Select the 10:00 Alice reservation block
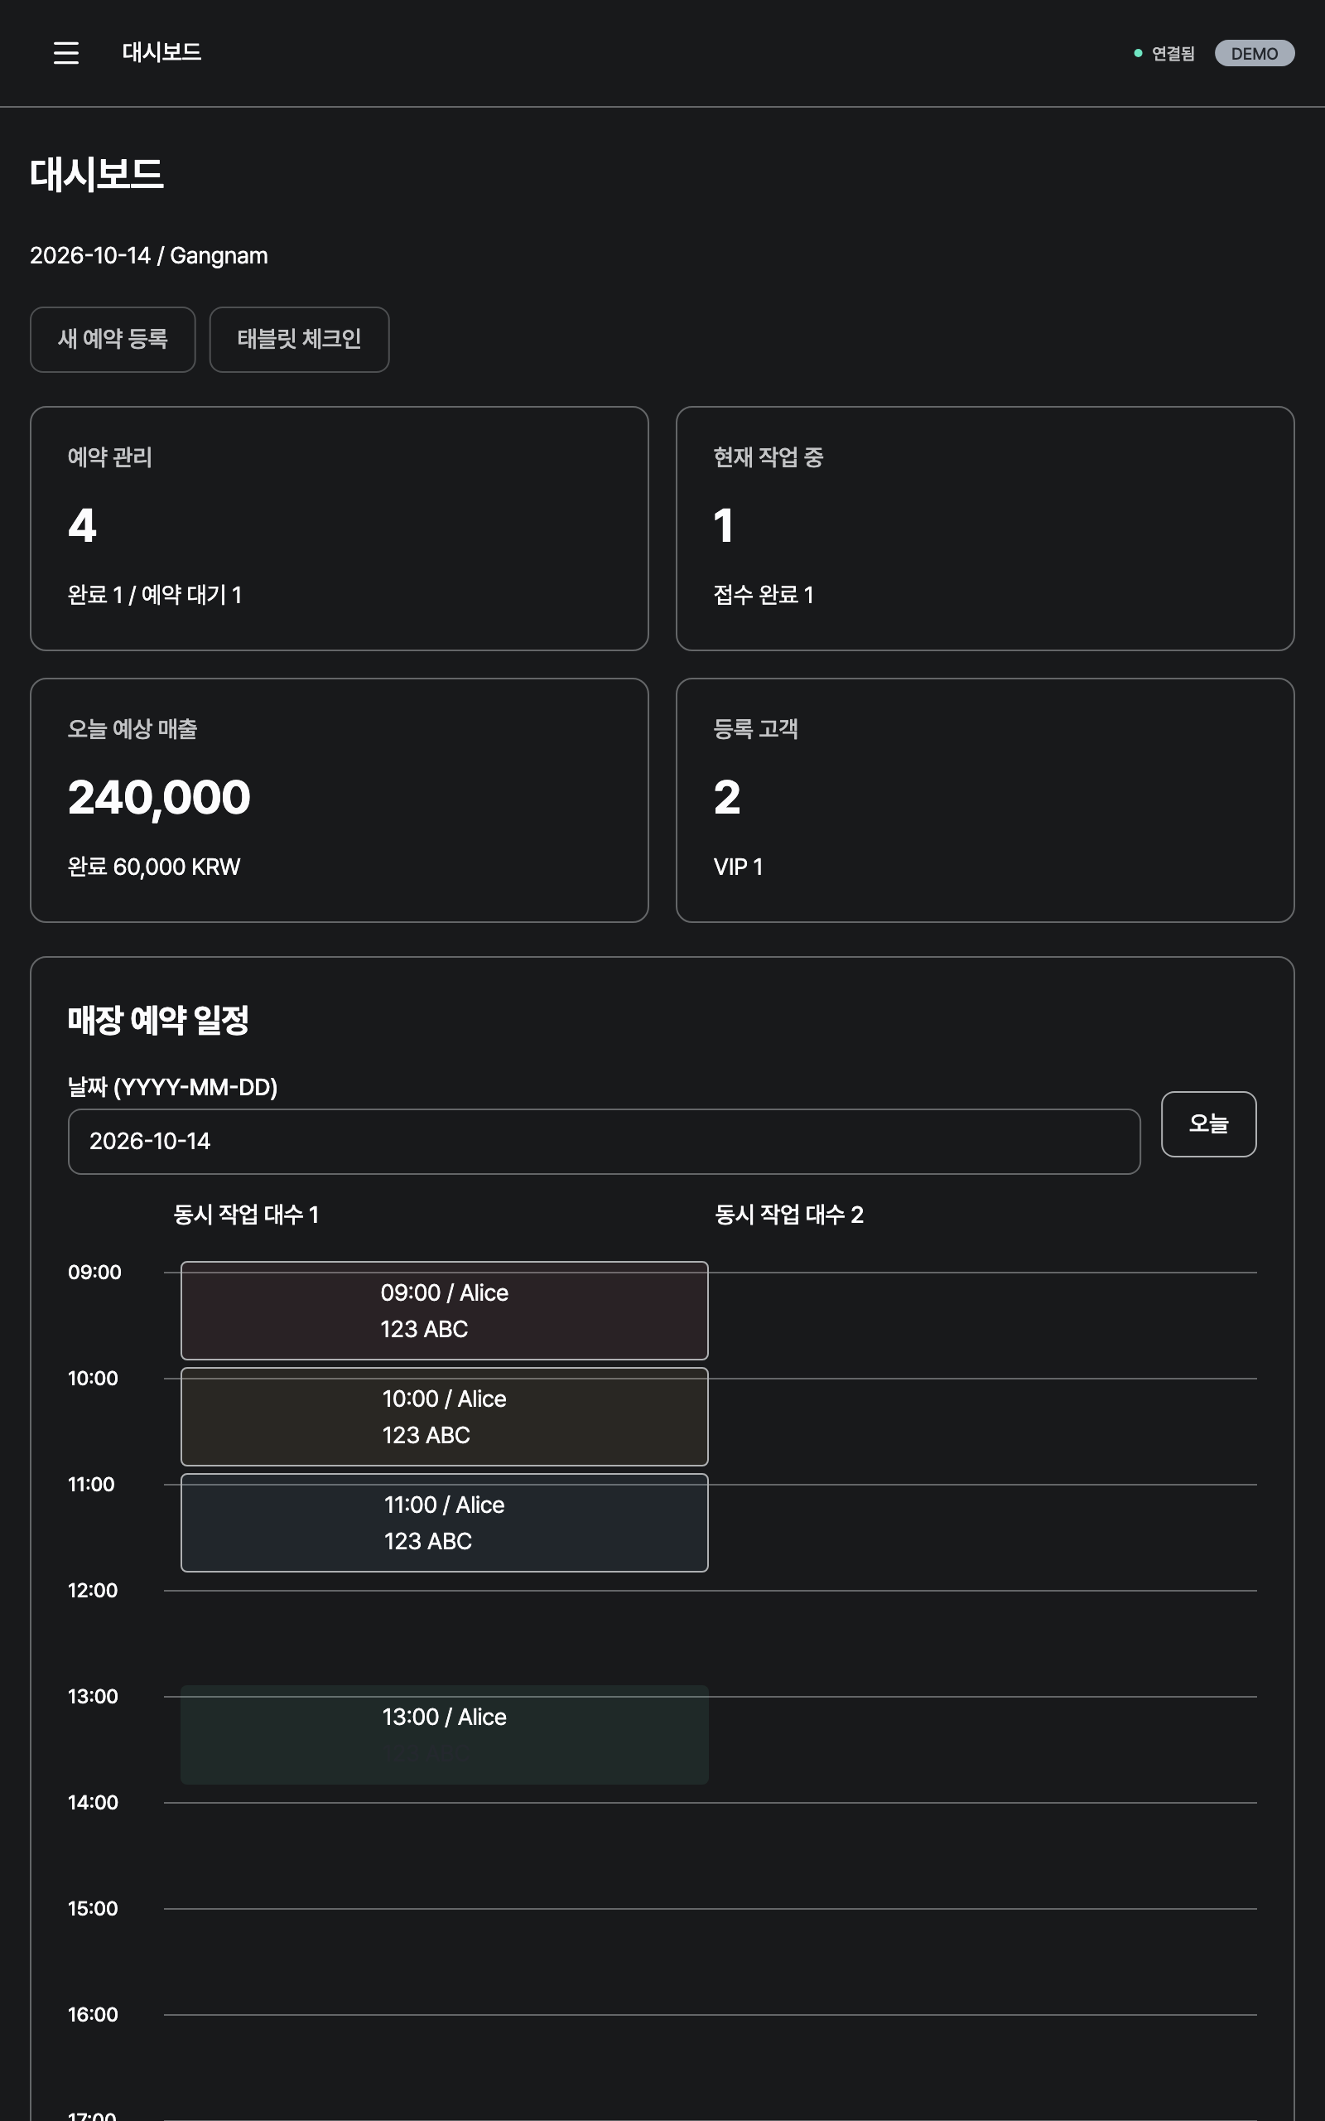Screen dimensions: 1325x2121 click(445, 1416)
